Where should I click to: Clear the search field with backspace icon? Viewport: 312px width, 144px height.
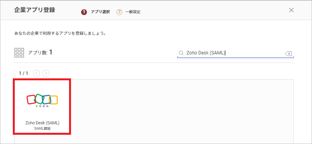point(288,53)
